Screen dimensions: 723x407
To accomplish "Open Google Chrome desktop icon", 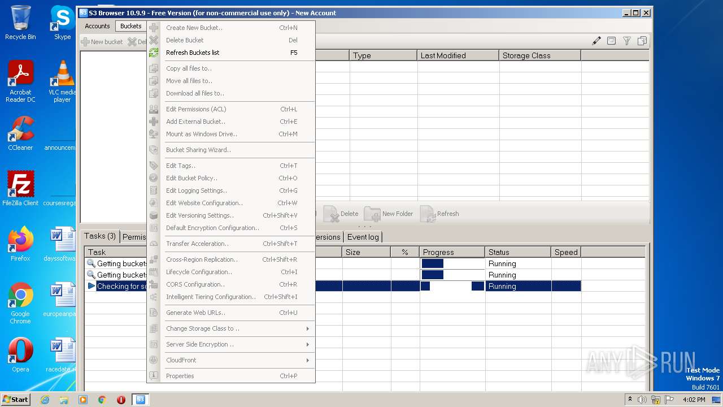I will point(20,303).
